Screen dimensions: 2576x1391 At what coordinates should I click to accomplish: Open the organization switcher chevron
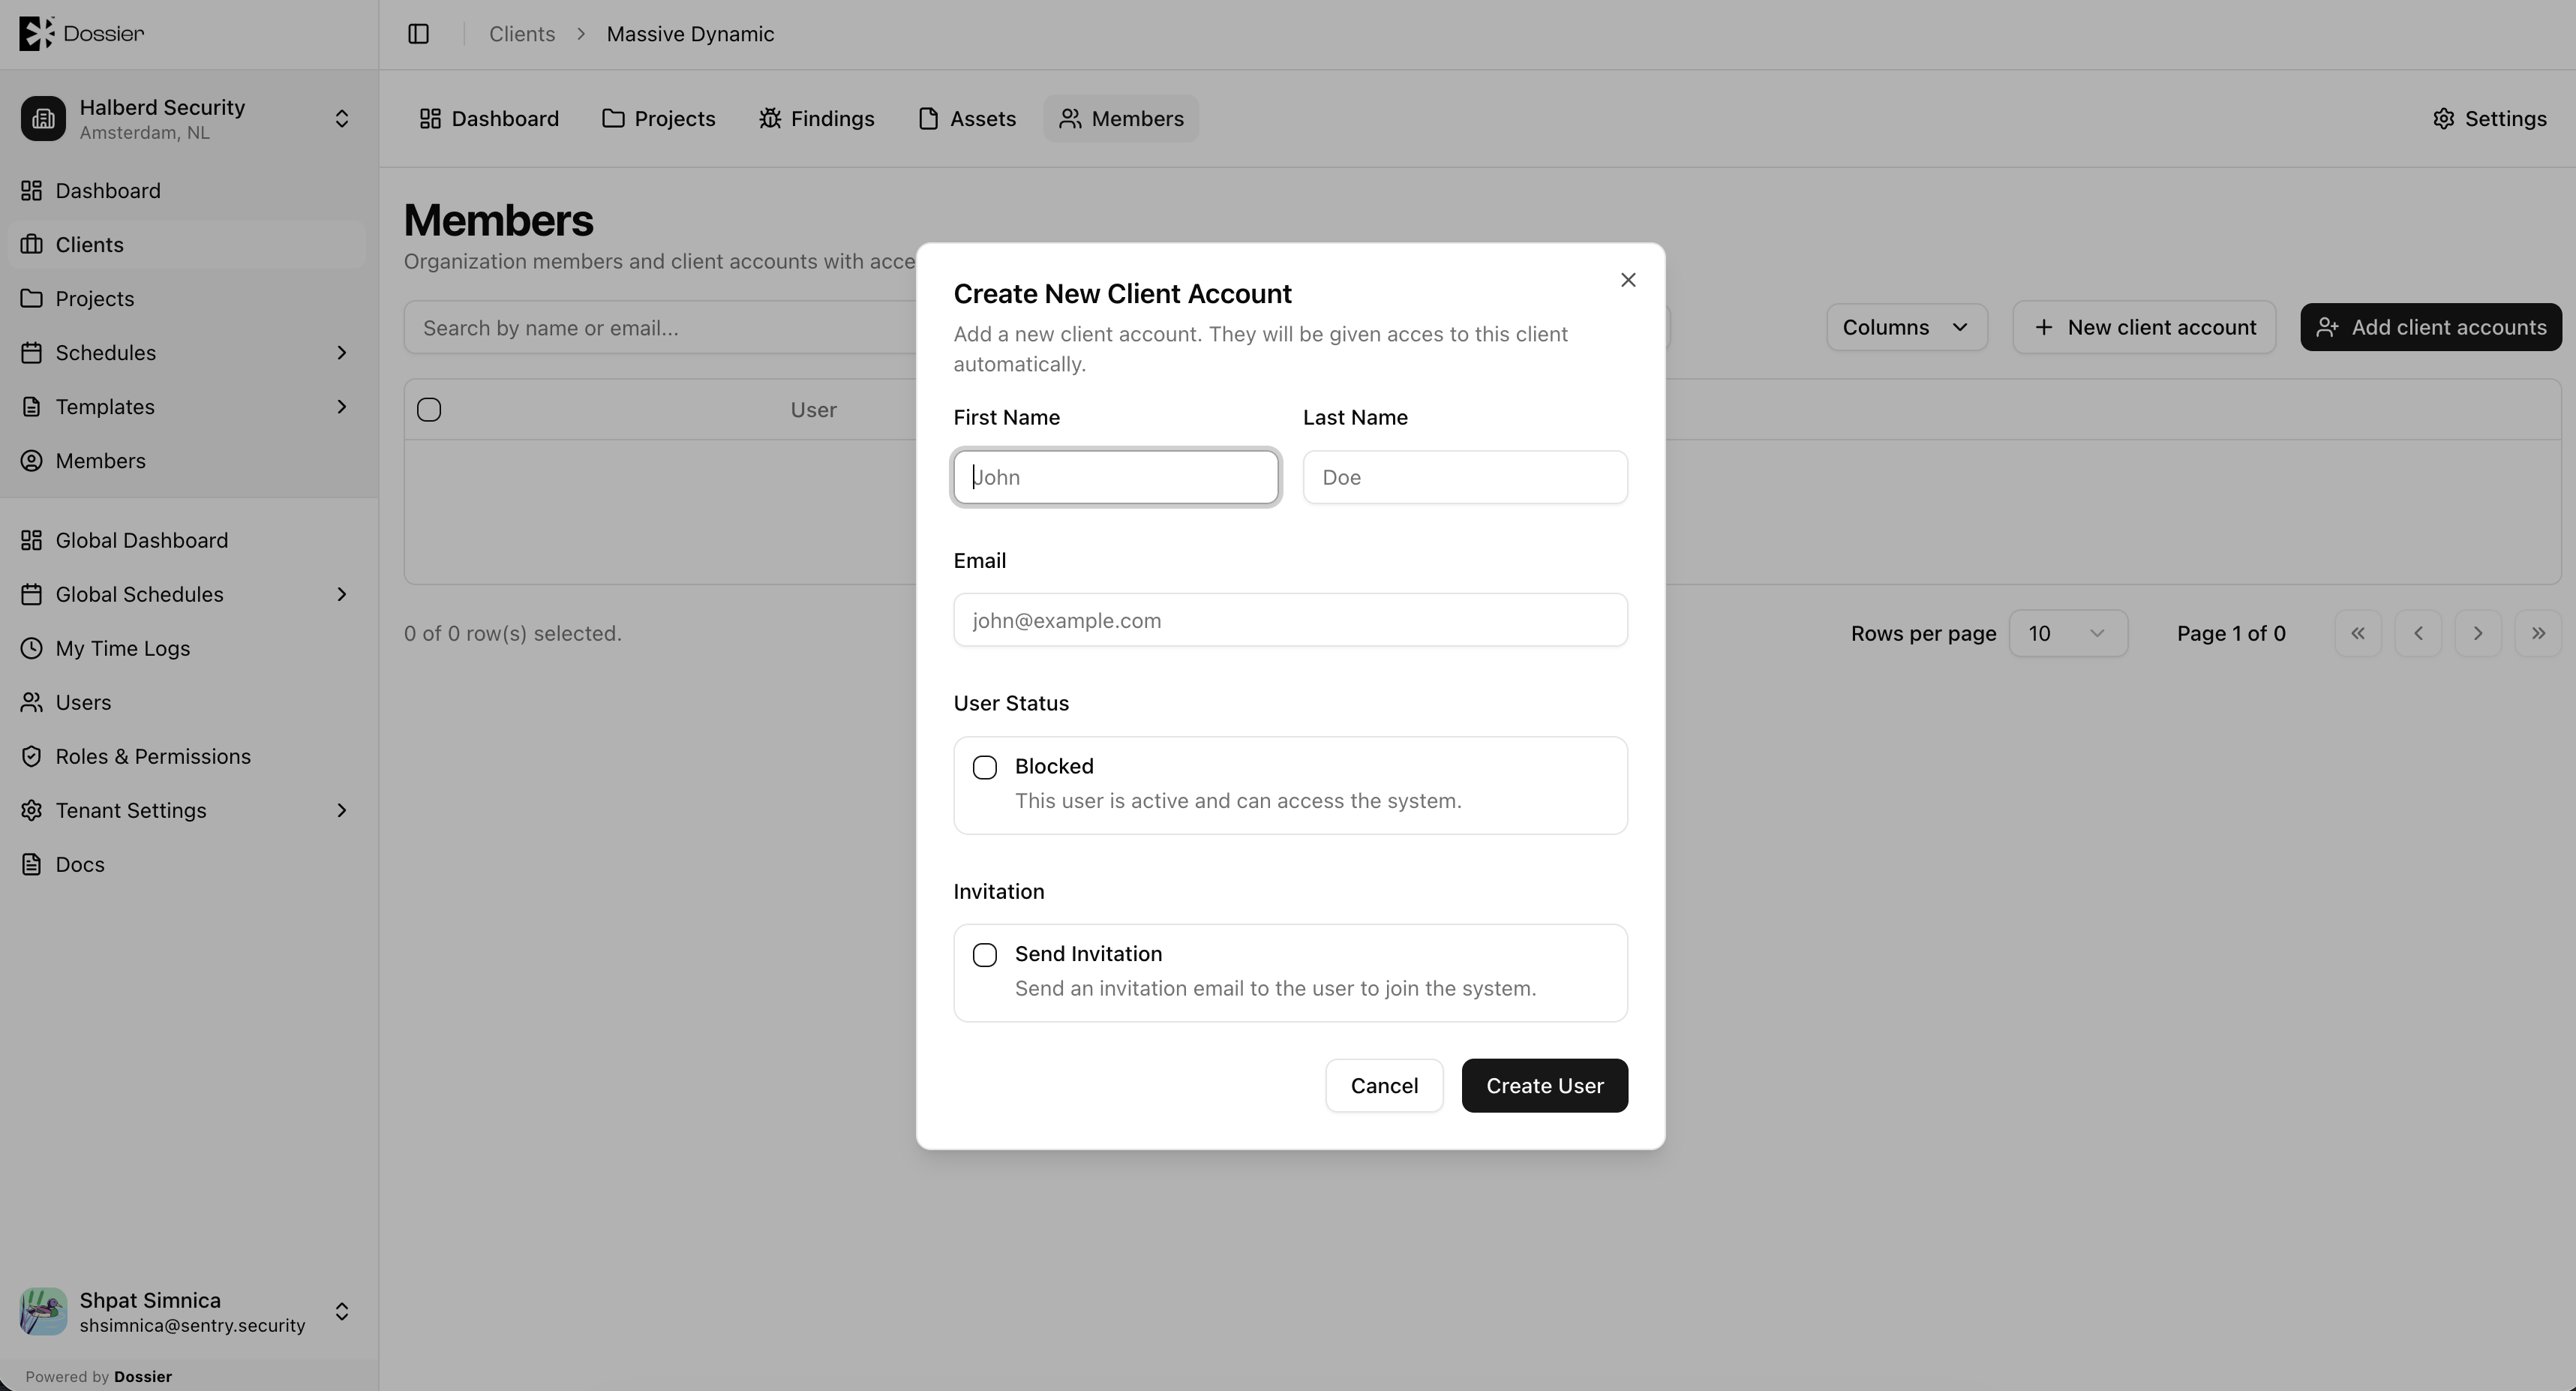pos(342,119)
